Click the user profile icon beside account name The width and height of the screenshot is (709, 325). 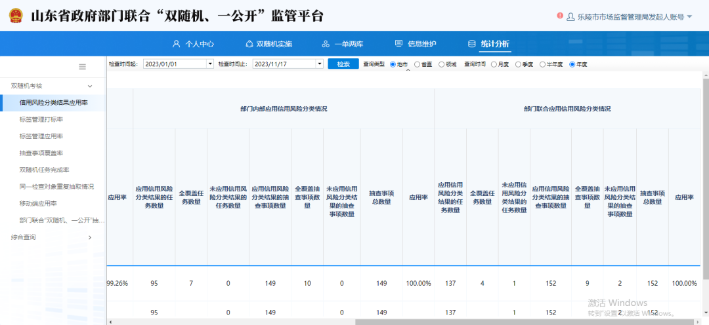(570, 16)
